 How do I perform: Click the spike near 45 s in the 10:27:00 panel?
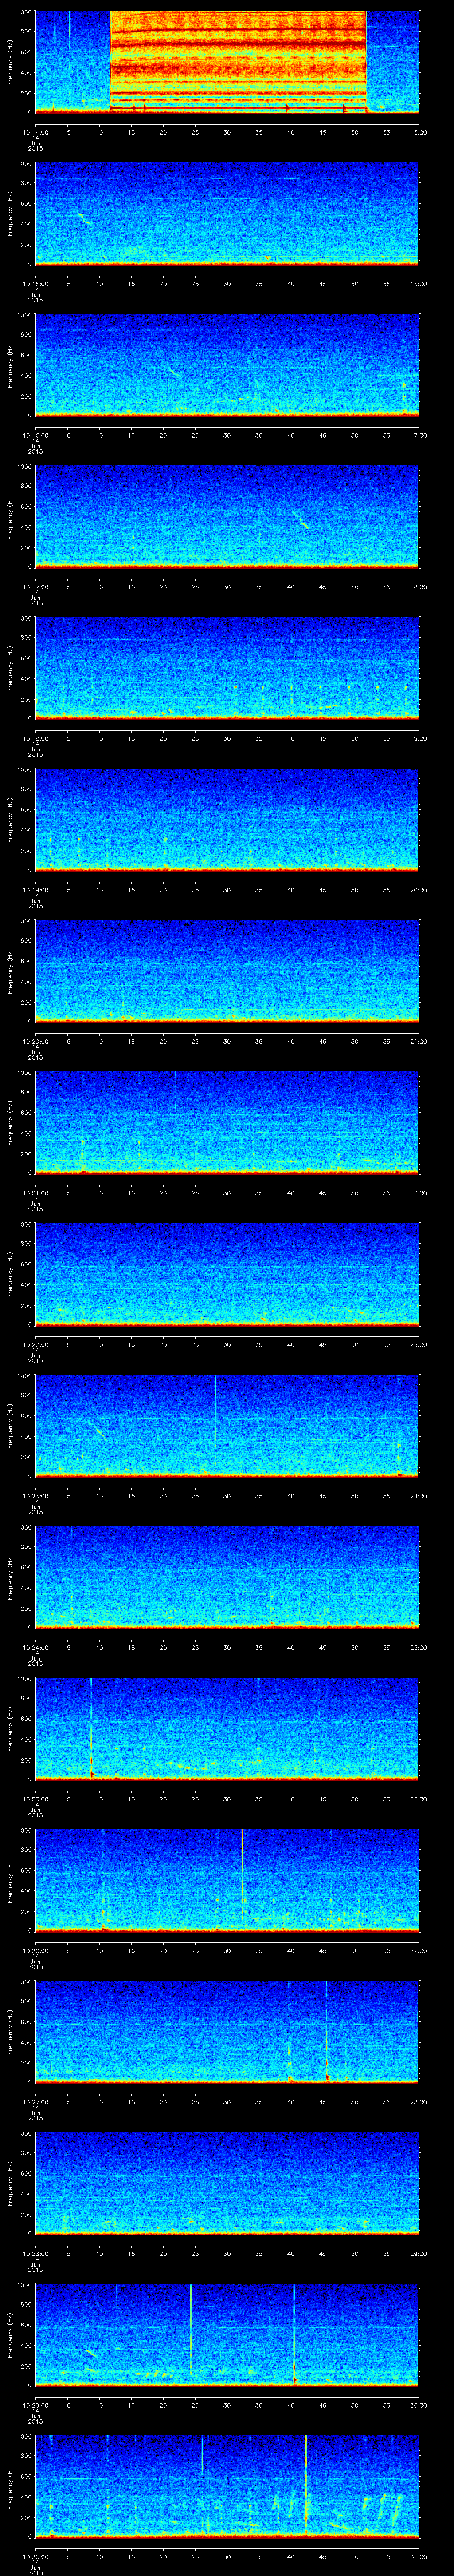pyautogui.click(x=326, y=2030)
